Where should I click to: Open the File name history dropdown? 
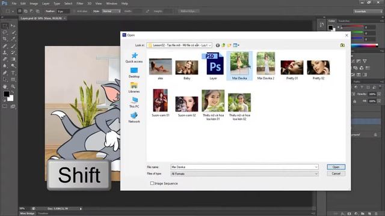316,167
